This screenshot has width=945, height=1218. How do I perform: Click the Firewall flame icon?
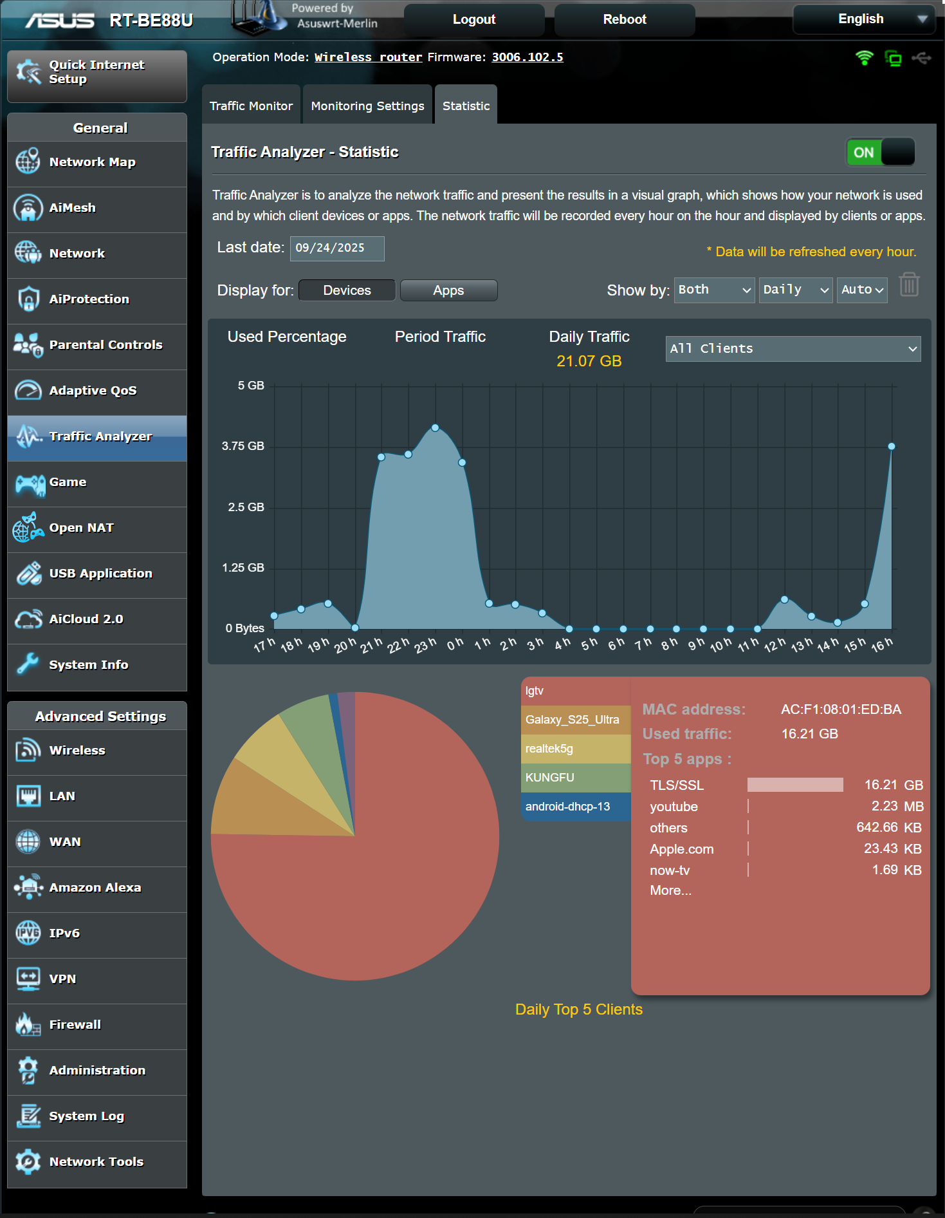pyautogui.click(x=28, y=1024)
